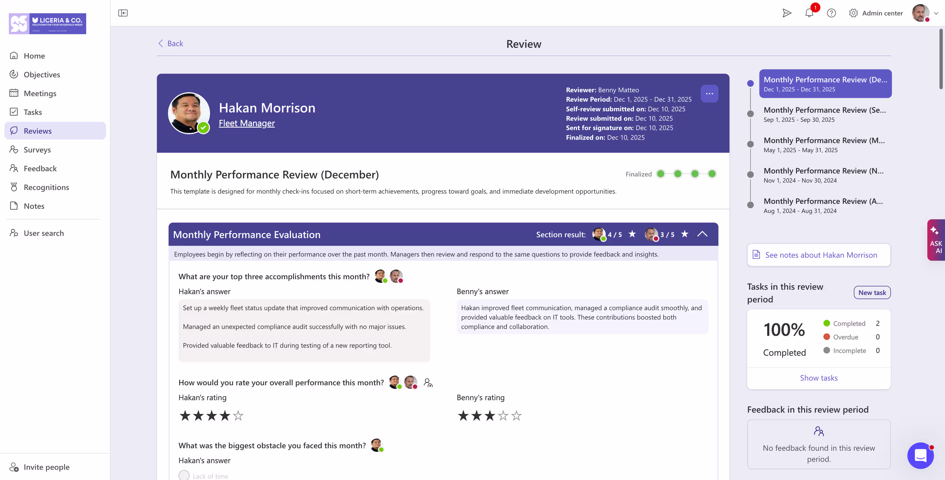Open the Meetings section
Image resolution: width=945 pixels, height=480 pixels.
pos(40,93)
